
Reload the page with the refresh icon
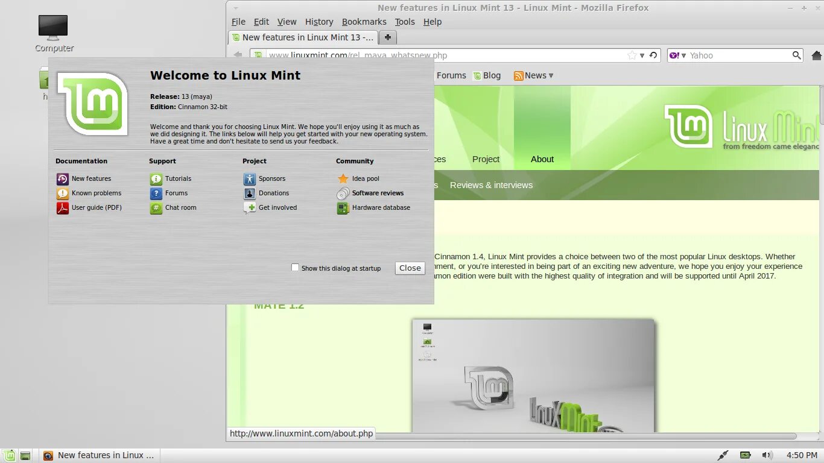[653, 55]
